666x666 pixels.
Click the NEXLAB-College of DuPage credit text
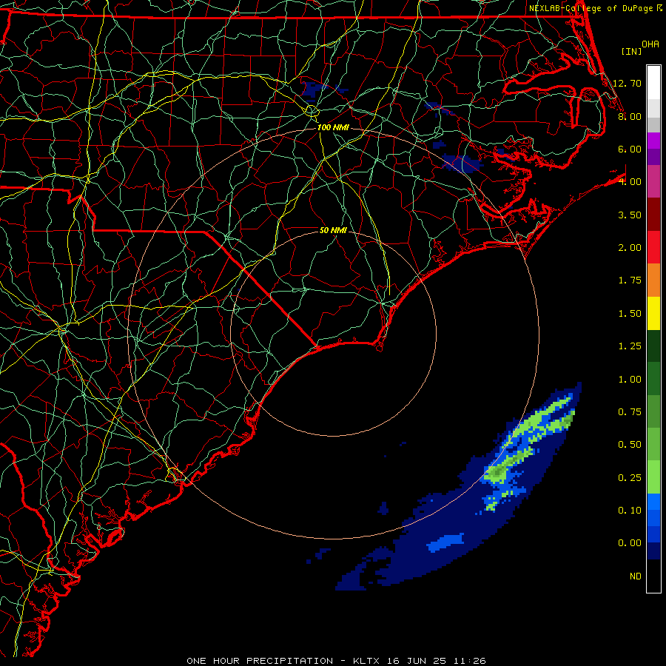tap(591, 8)
